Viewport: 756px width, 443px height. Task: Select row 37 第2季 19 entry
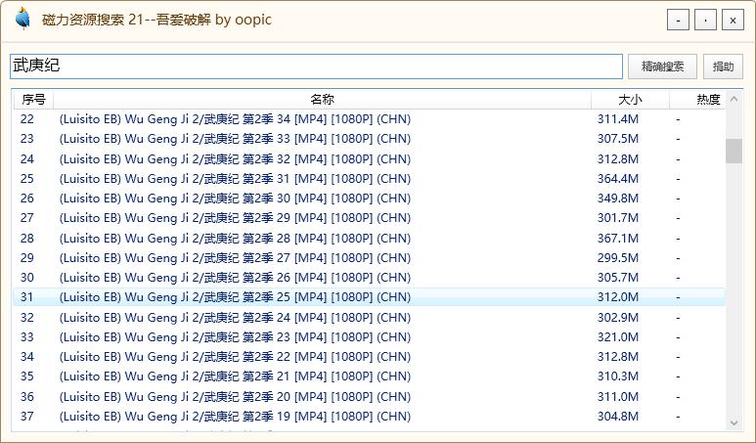coord(369,416)
